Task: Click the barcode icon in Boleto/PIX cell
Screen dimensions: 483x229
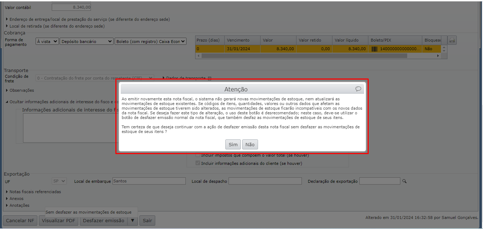Action: [374, 49]
